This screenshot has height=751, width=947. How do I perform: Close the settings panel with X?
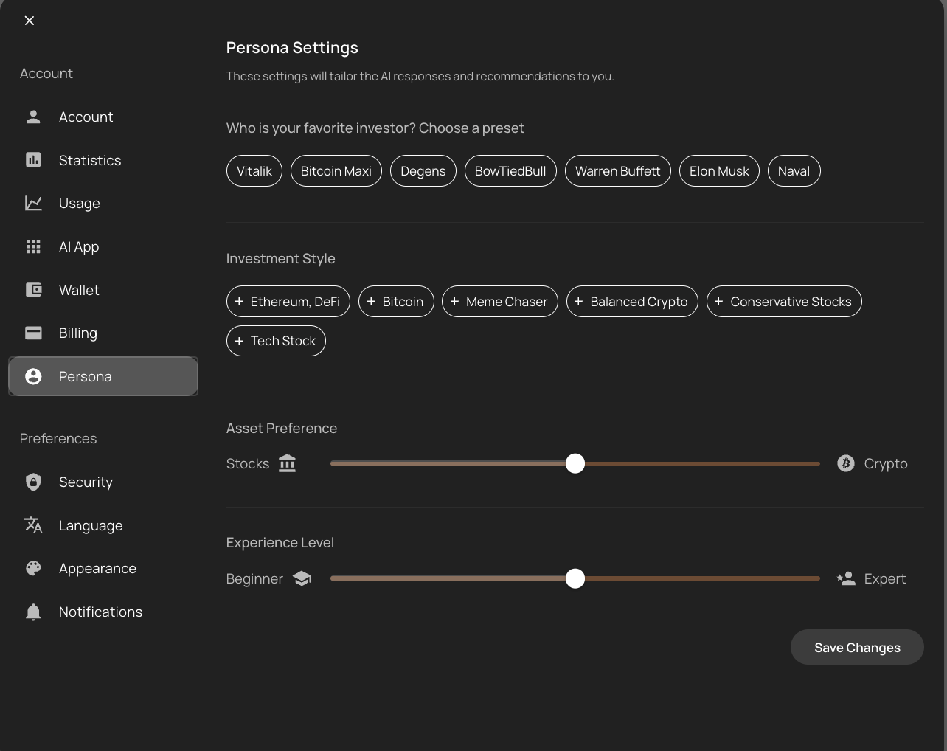pos(30,21)
